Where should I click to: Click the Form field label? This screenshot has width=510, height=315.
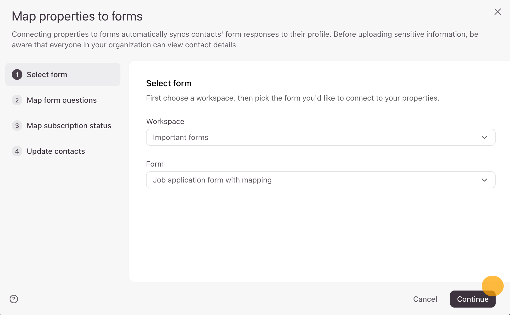click(155, 164)
